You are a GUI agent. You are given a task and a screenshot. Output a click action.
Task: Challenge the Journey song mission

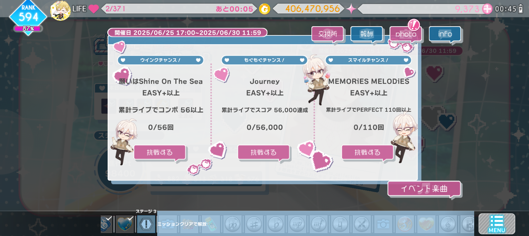[264, 153]
